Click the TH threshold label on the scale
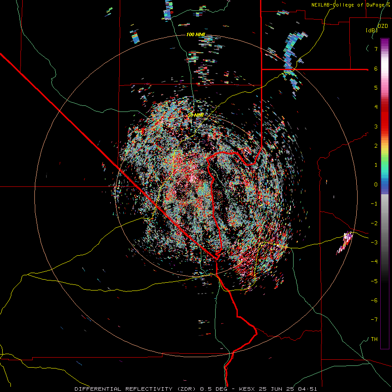The height and width of the screenshot is (392, 392). click(374, 339)
